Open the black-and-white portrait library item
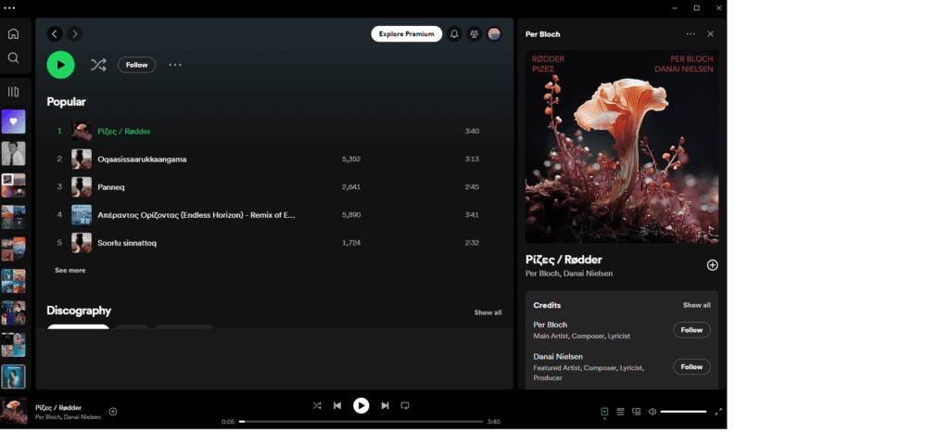Viewport: 949px width, 433px height. coord(13,153)
